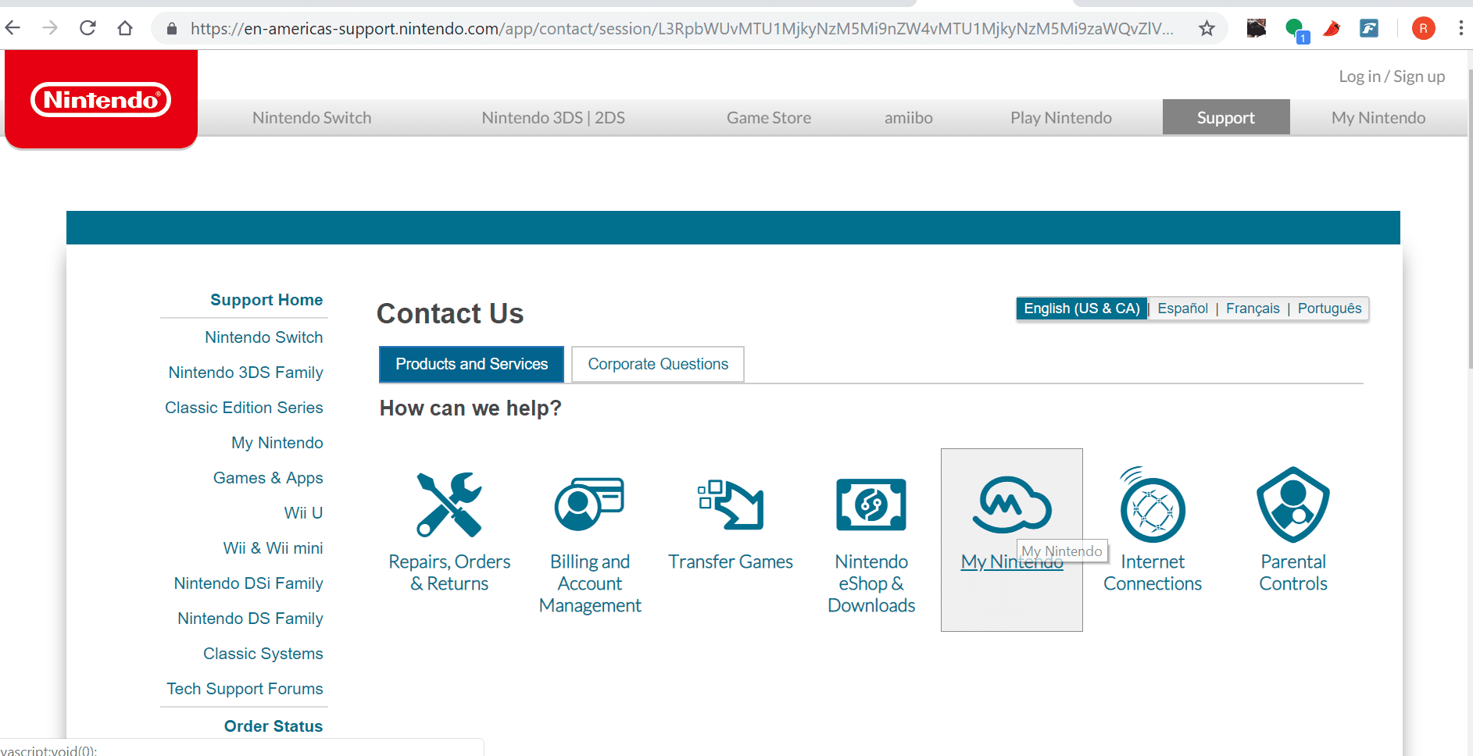
Task: Click the Internet Connections text link
Action: (x=1153, y=572)
